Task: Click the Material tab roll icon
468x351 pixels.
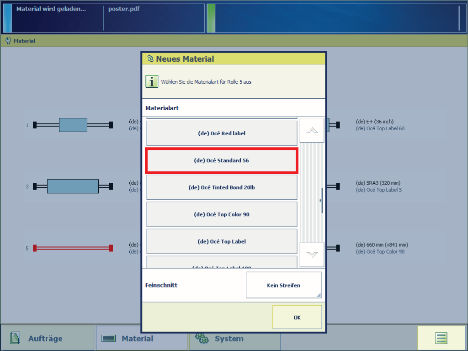Action: point(108,339)
